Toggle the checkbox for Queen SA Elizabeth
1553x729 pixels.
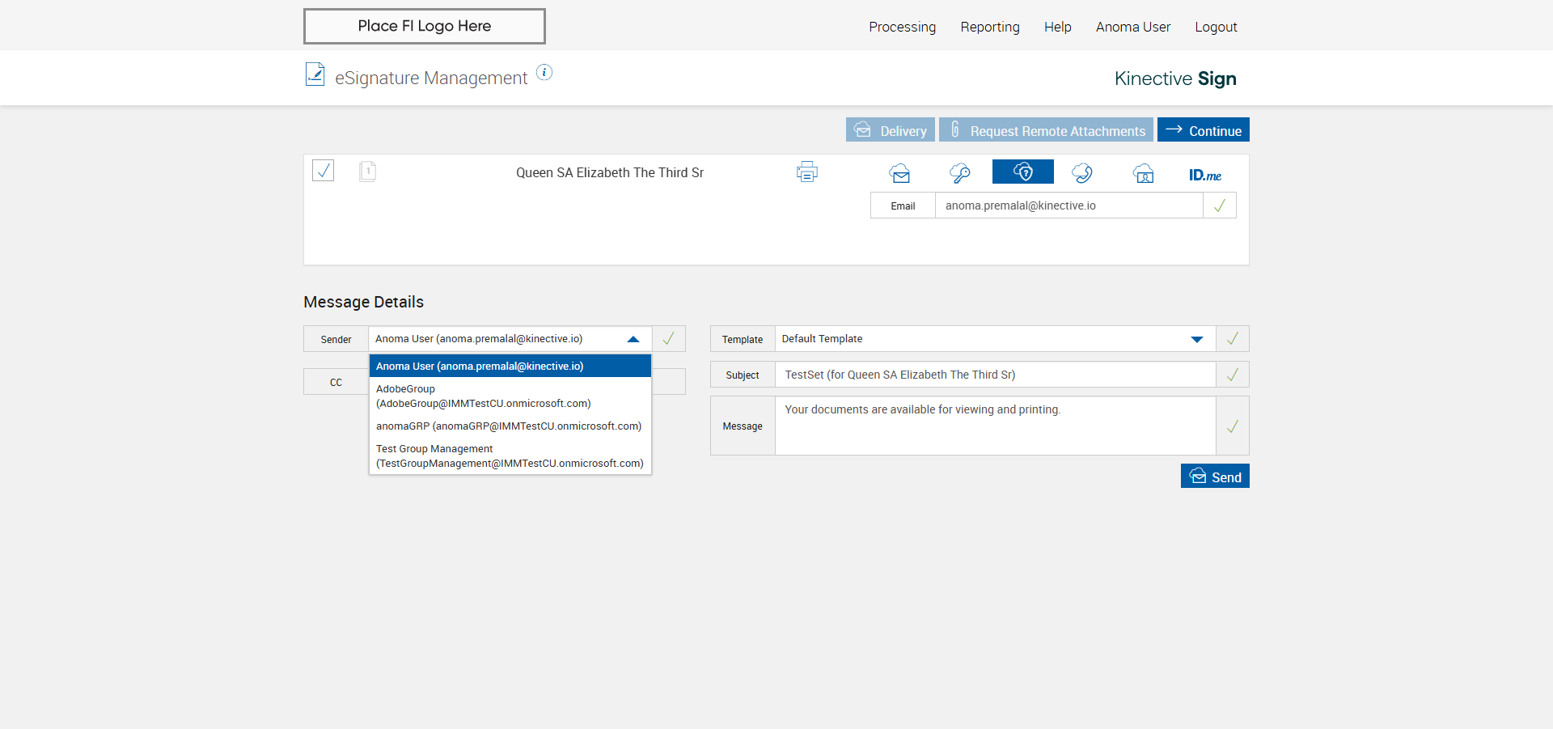pos(324,171)
